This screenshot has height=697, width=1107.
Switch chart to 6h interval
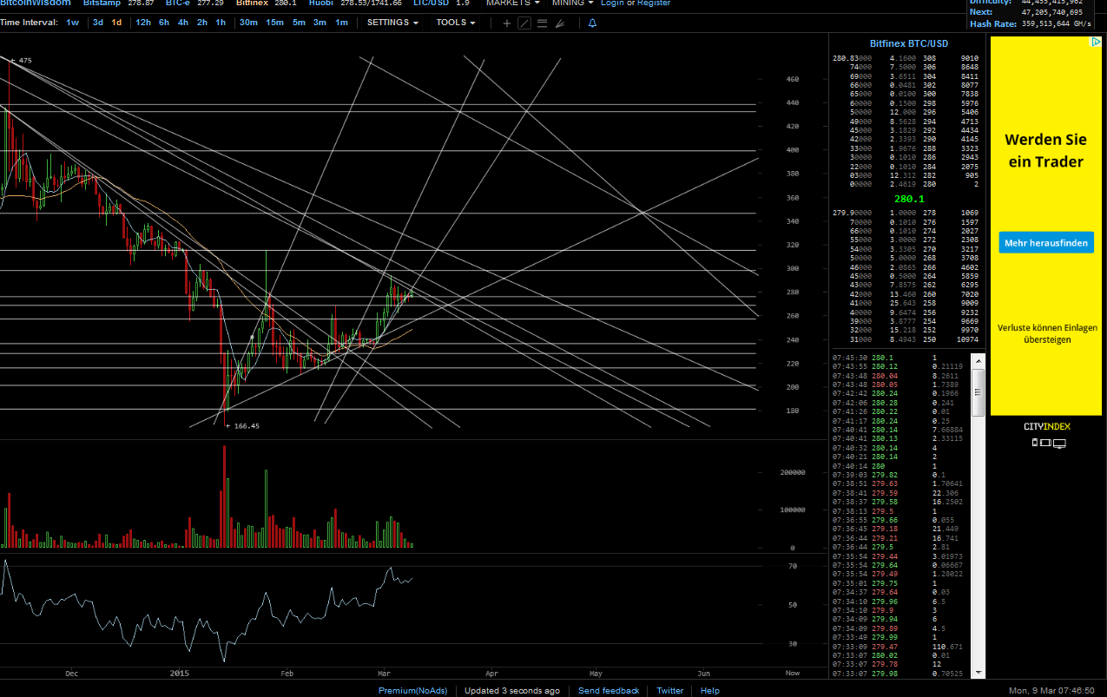coord(164,23)
